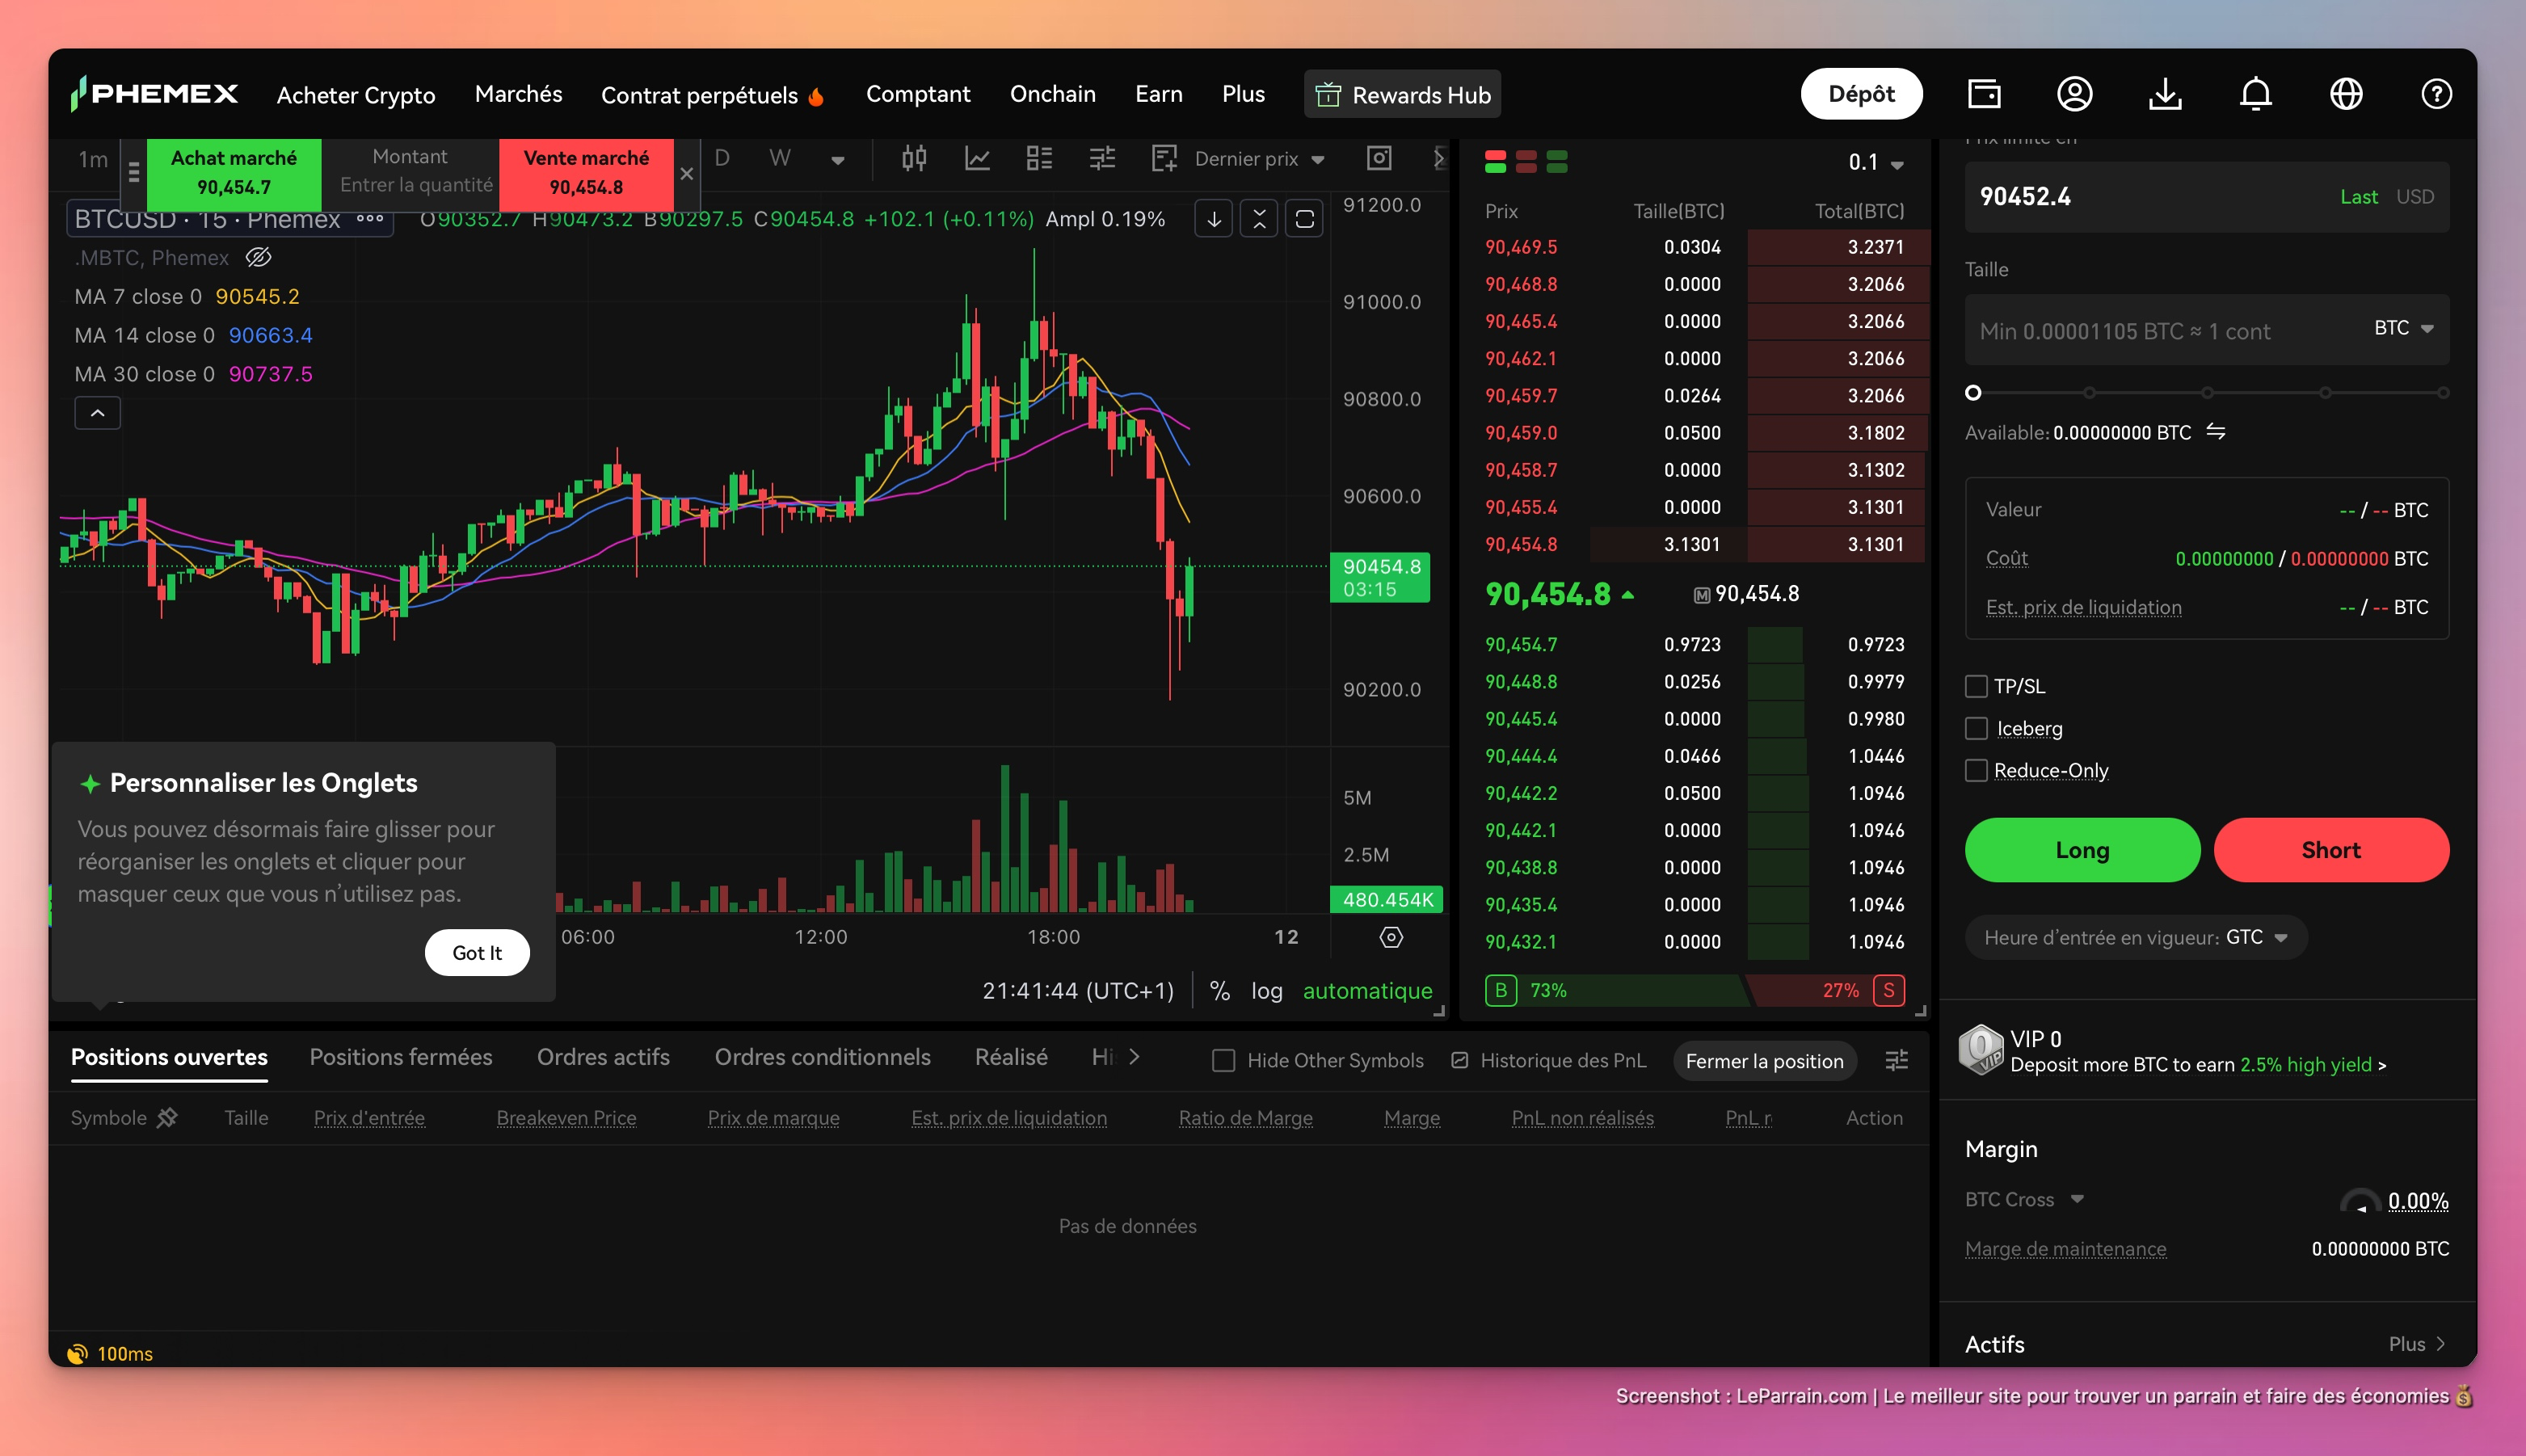This screenshot has width=2526, height=1456.
Task: Click the drag handle of quick trade panel
Action: point(134,172)
